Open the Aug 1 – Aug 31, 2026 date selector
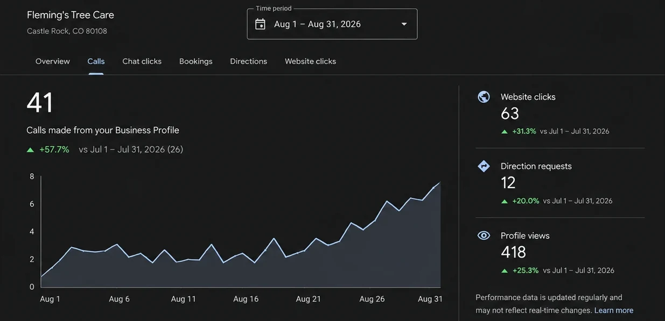The width and height of the screenshot is (665, 321). 332,24
